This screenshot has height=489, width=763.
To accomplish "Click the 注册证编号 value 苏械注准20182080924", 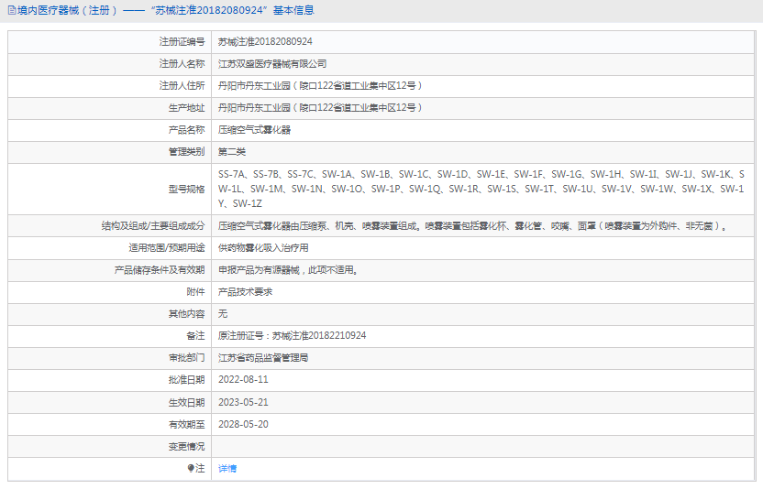I will coord(265,42).
